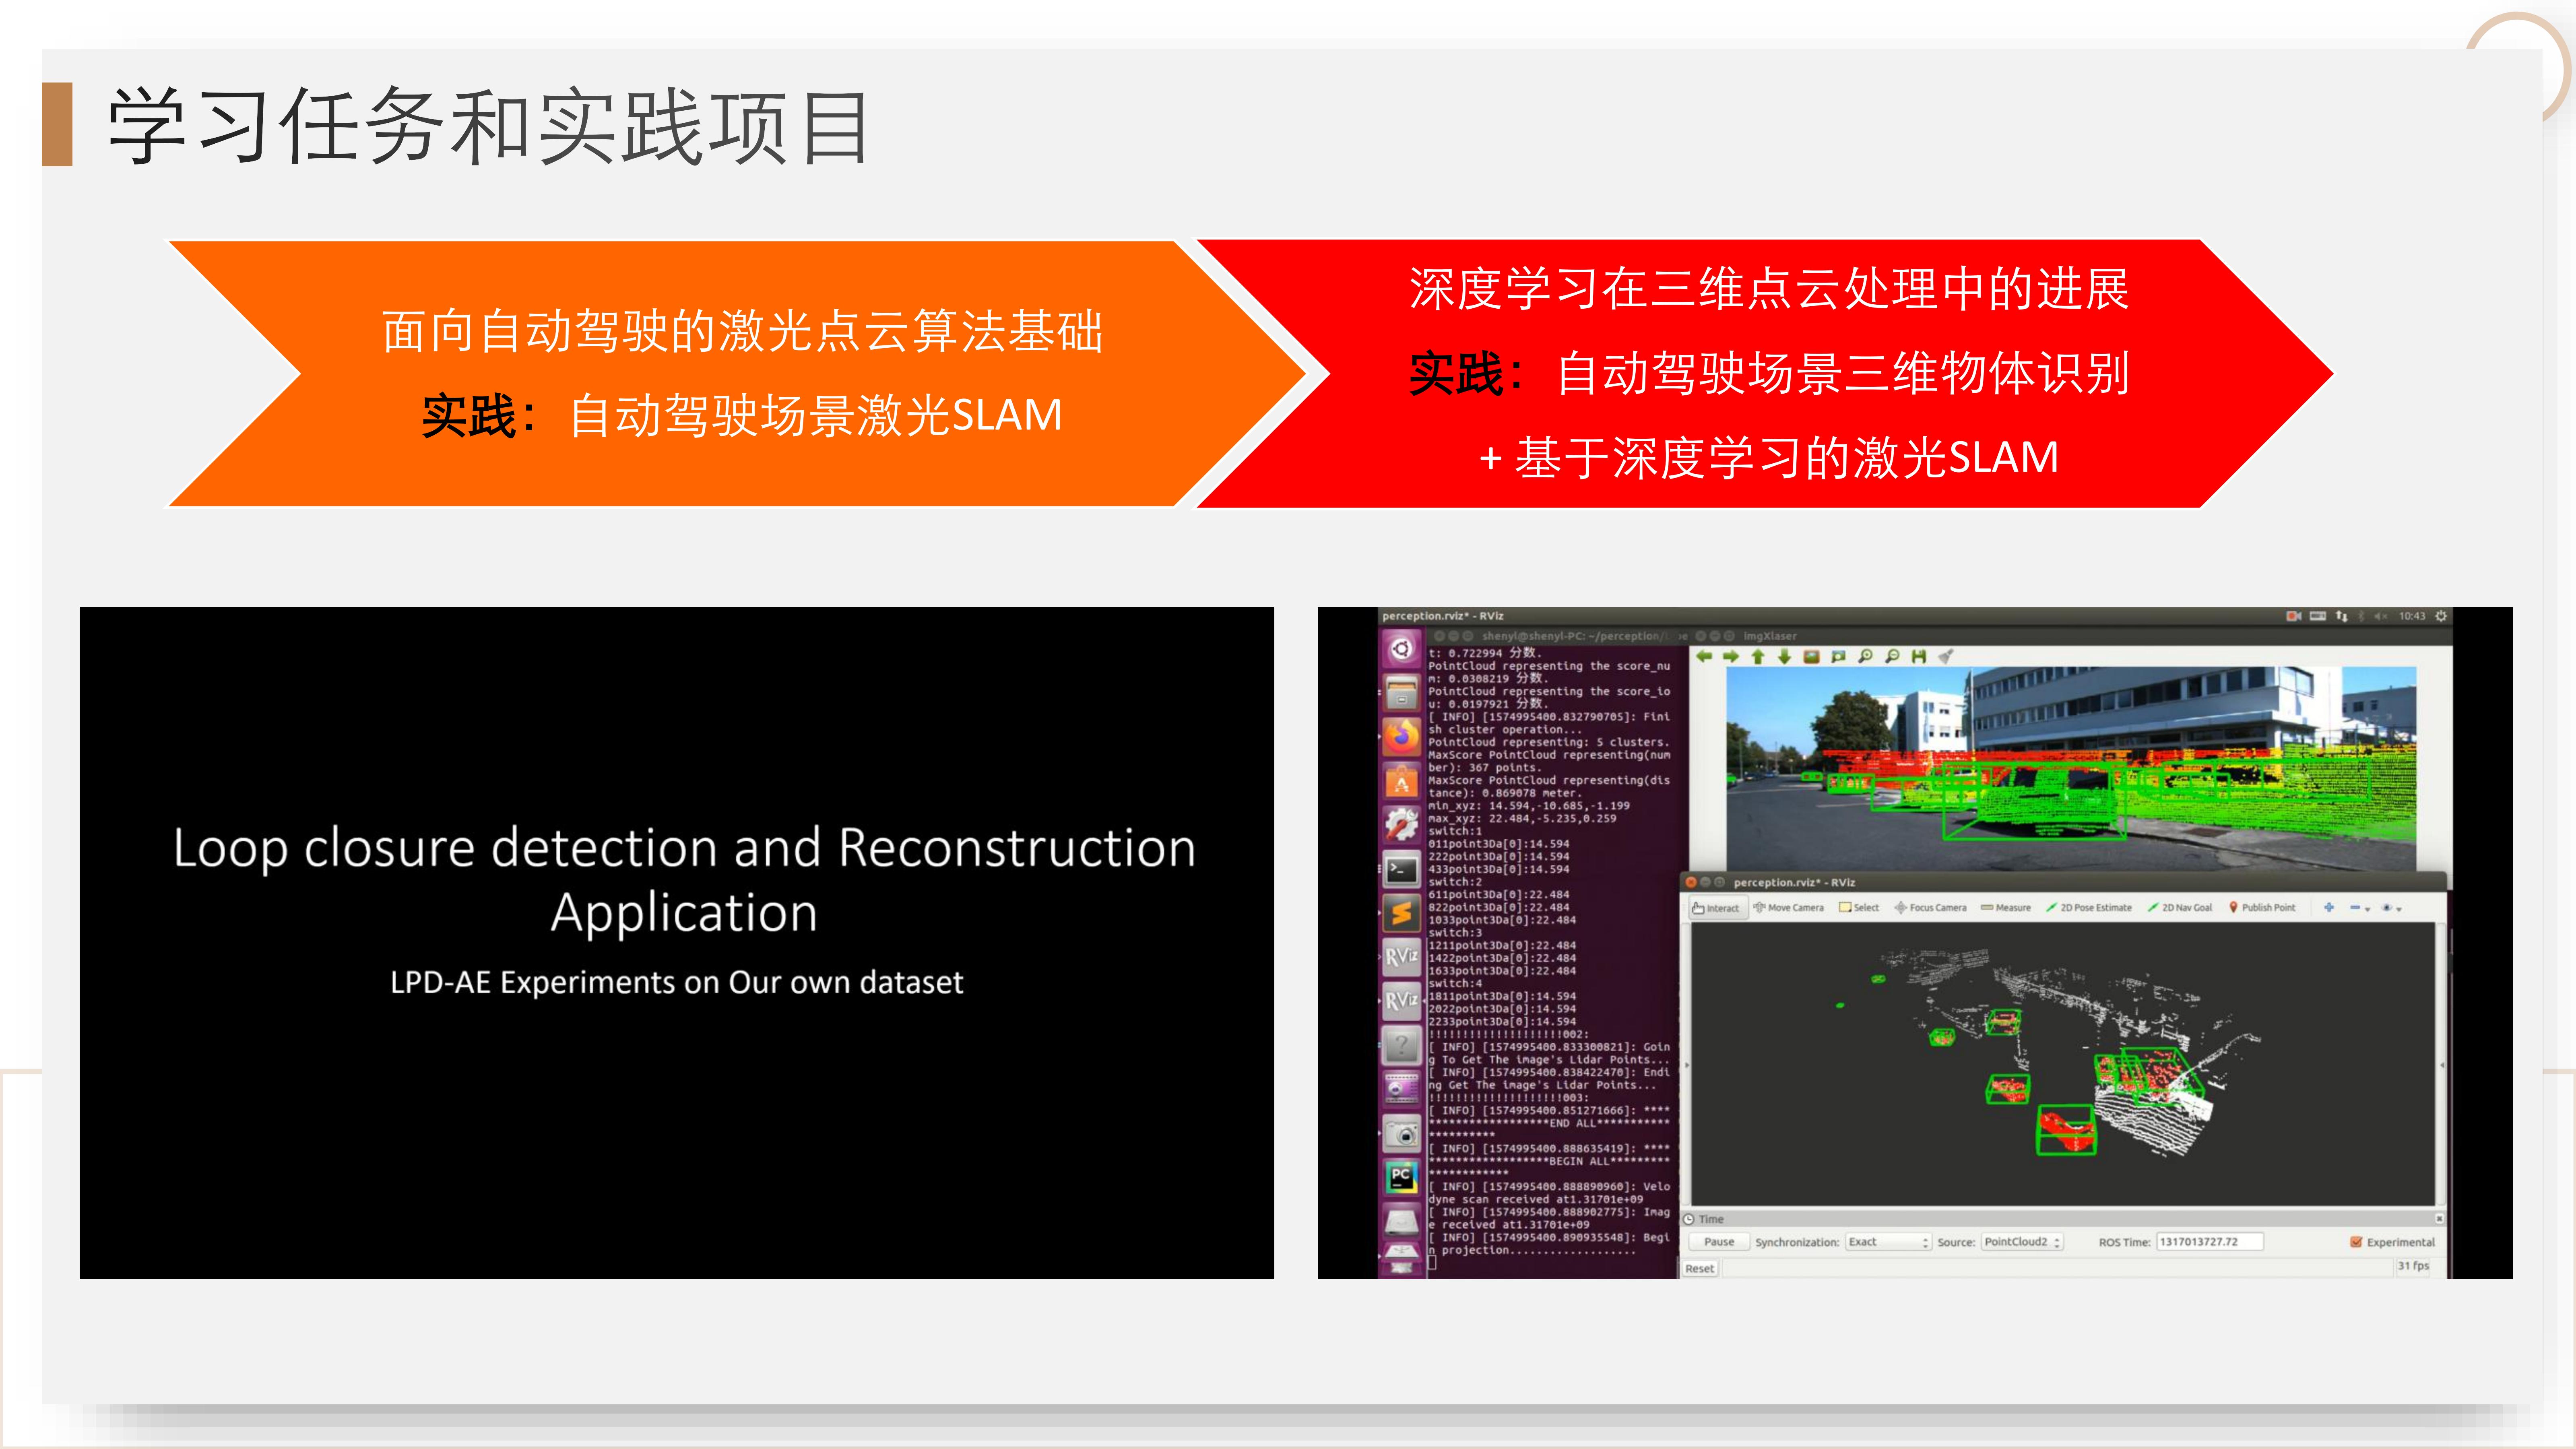Click the left arrow in imgXlaser toolbar
Screen dimensions: 2576x1449
[1704, 657]
